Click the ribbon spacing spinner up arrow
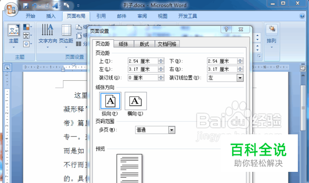The width and height of the screenshot is (309, 183). pos(257,46)
